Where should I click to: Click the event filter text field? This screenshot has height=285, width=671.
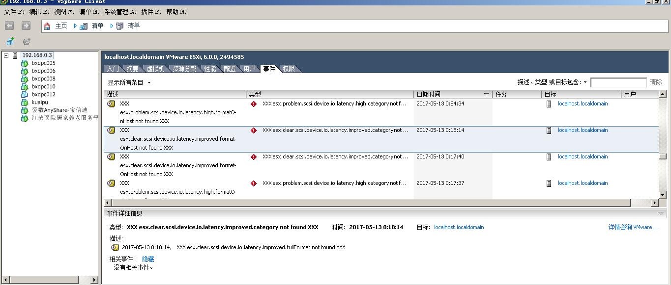click(x=618, y=82)
